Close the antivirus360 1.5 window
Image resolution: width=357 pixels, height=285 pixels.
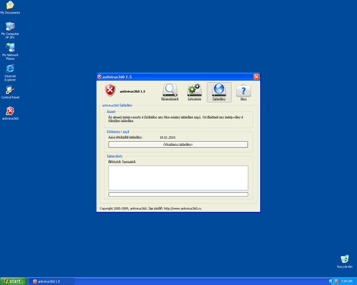pos(256,77)
